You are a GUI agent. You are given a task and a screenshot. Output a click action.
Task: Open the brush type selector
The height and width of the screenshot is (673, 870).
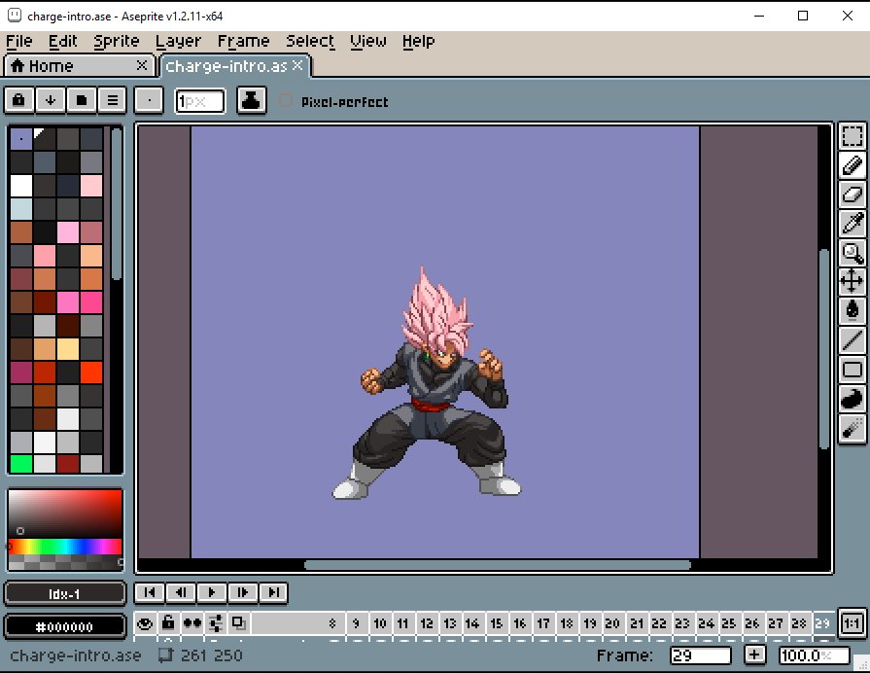pyautogui.click(x=150, y=100)
